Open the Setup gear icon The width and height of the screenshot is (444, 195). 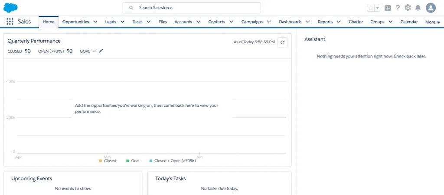tap(408, 8)
